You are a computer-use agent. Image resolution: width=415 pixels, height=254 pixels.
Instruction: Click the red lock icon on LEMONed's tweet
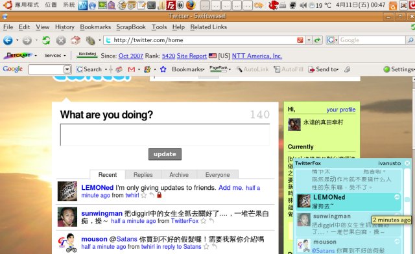159,195
